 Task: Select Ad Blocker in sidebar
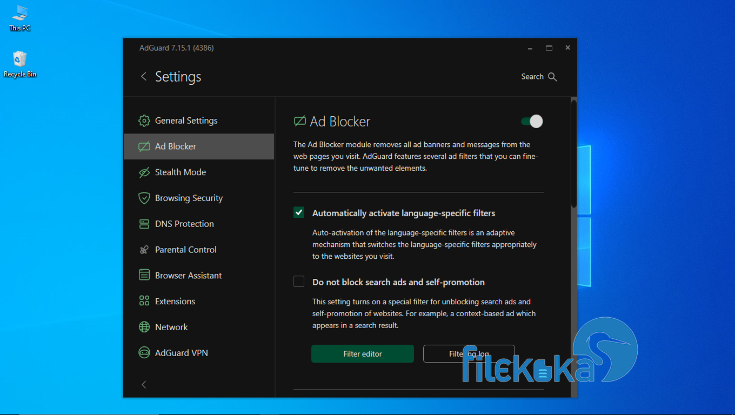coord(199,146)
